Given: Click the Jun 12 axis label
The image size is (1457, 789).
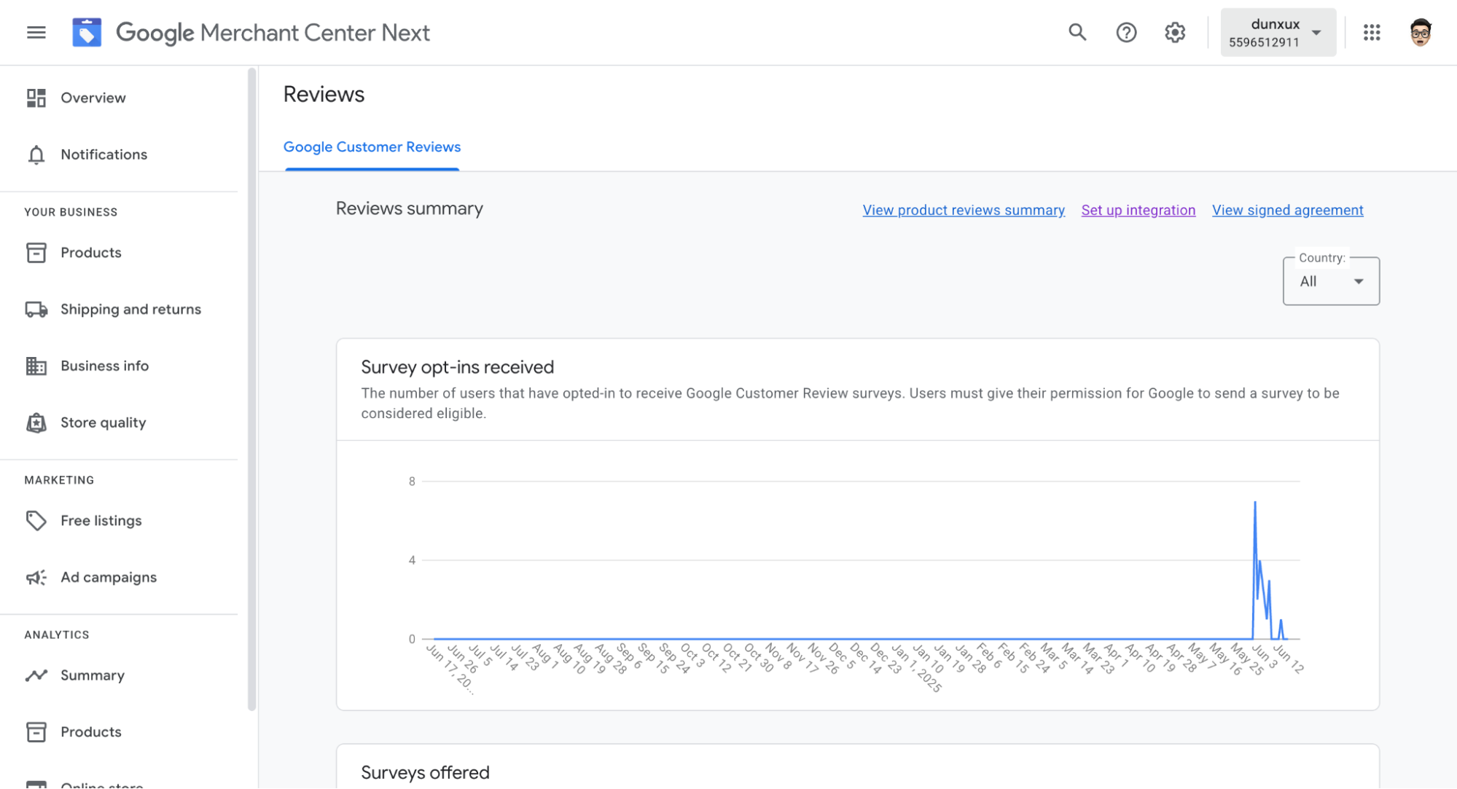Looking at the screenshot, I should pos(1288,659).
